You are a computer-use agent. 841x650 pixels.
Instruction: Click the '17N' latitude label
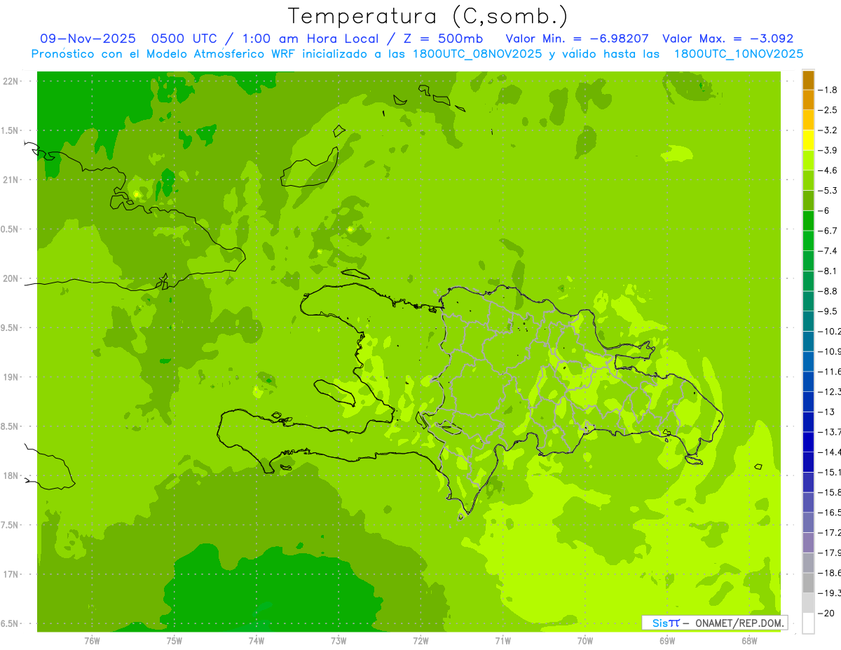click(11, 574)
